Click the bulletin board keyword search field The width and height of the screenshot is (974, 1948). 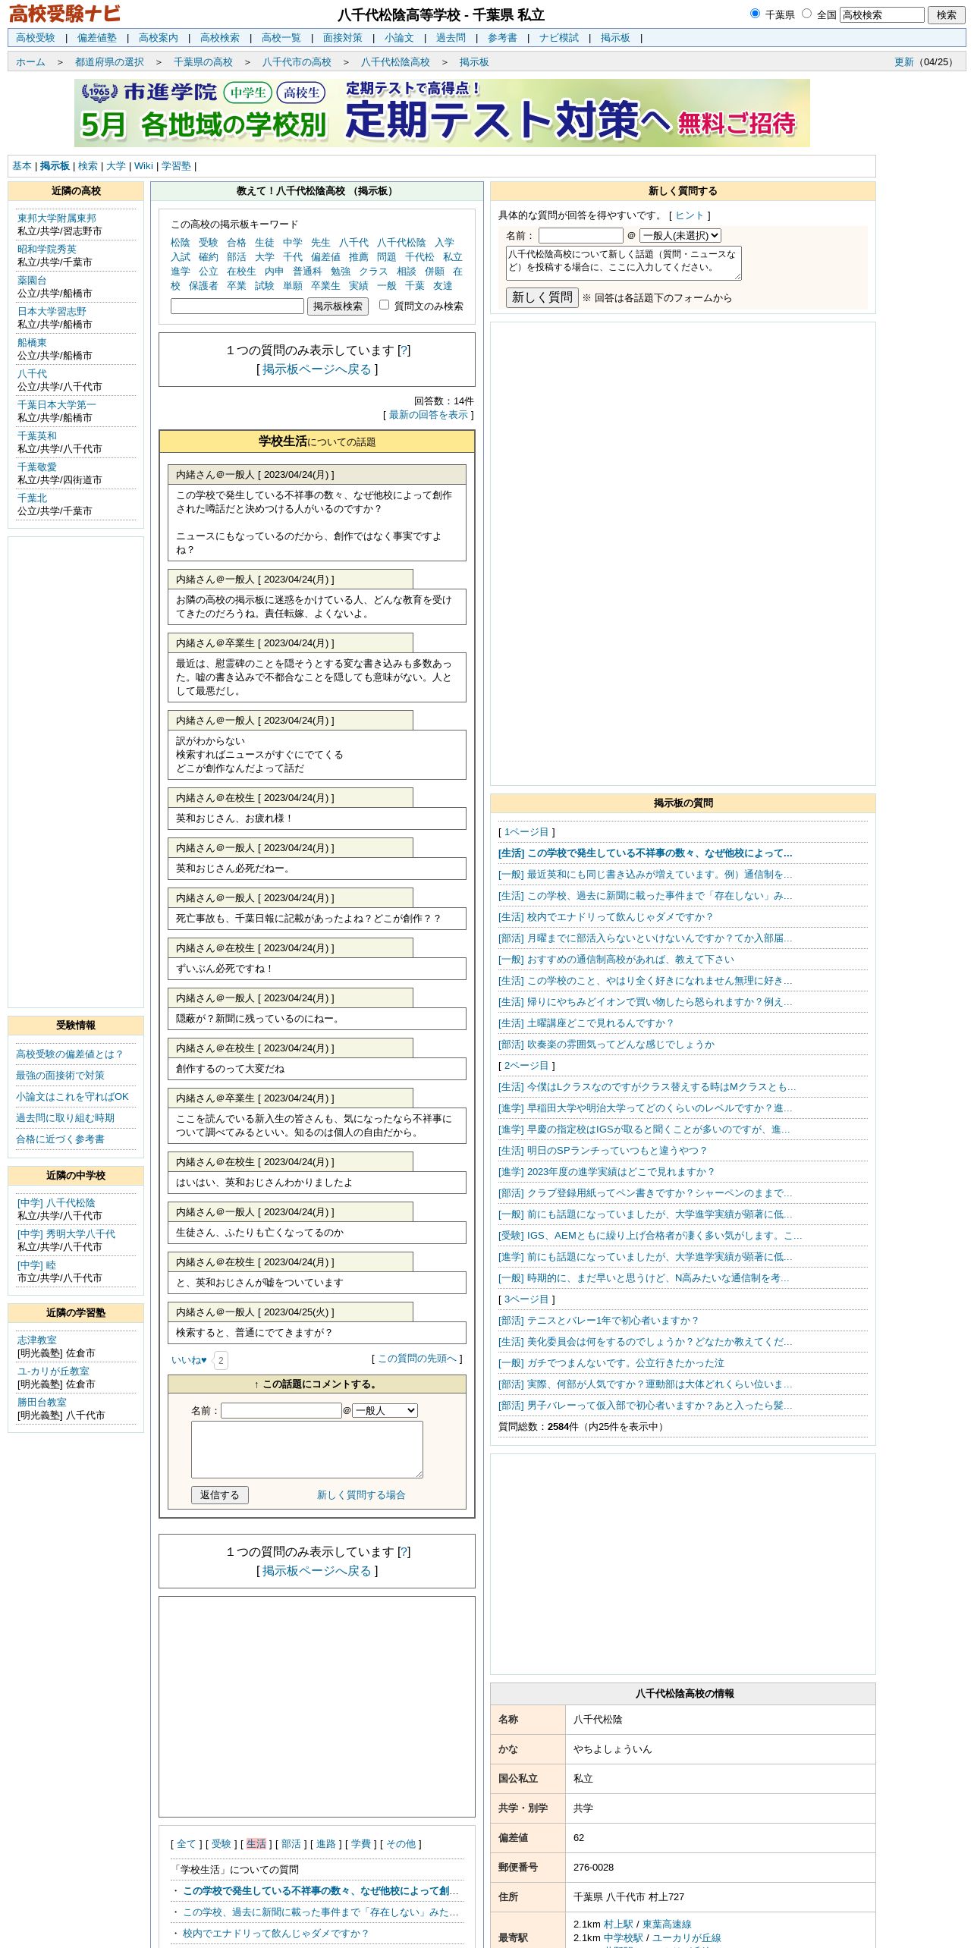237,306
